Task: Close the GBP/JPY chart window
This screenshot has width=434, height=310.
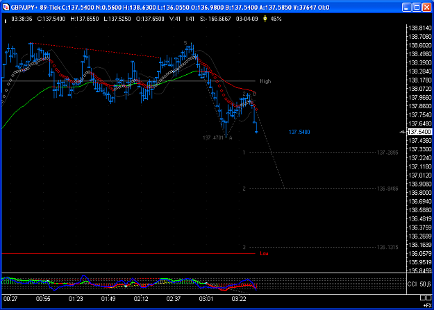Action: click(x=426, y=8)
